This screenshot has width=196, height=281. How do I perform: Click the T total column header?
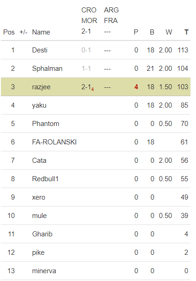(x=186, y=32)
